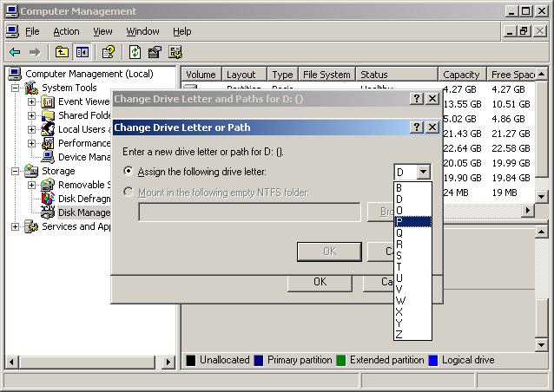Click the Back arrow toolbar icon
554x392 pixels.
pyautogui.click(x=15, y=53)
